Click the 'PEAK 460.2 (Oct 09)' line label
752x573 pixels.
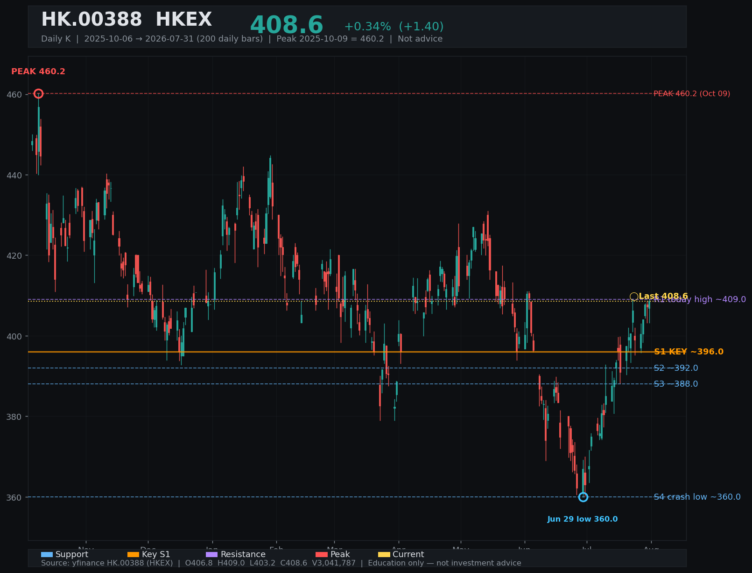pyautogui.click(x=692, y=94)
